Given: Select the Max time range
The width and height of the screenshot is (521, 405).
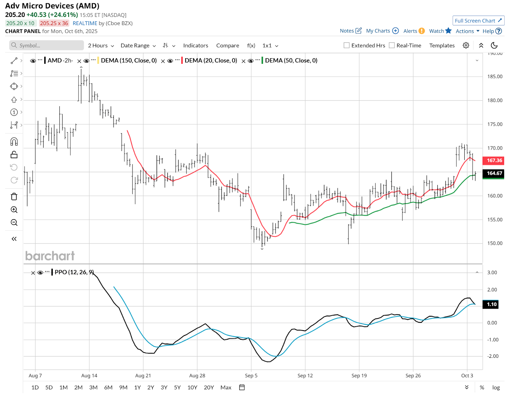Looking at the screenshot, I should point(226,387).
